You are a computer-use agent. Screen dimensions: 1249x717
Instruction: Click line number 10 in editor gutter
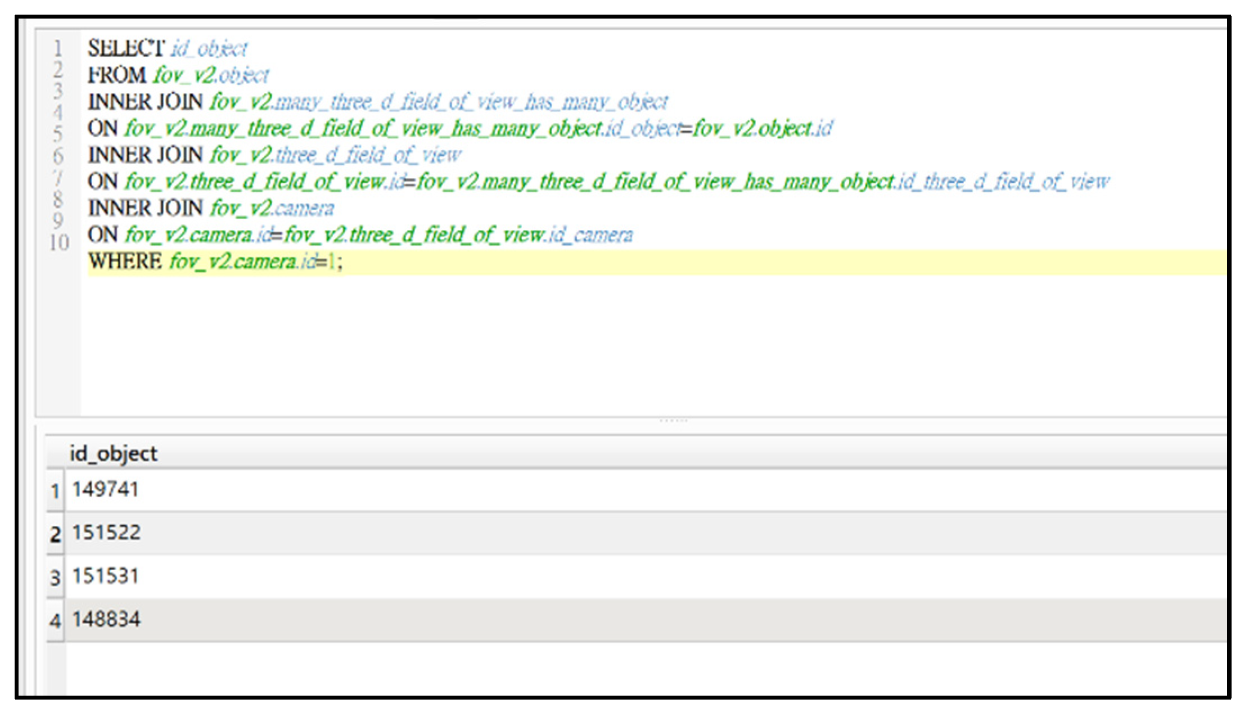pyautogui.click(x=58, y=242)
